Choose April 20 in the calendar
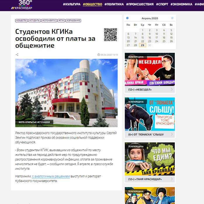The height and width of the screenshot is (204, 204). 128,41
